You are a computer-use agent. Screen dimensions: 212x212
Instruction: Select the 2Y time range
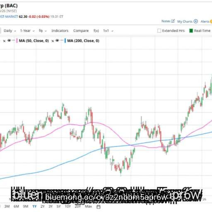(43, 206)
